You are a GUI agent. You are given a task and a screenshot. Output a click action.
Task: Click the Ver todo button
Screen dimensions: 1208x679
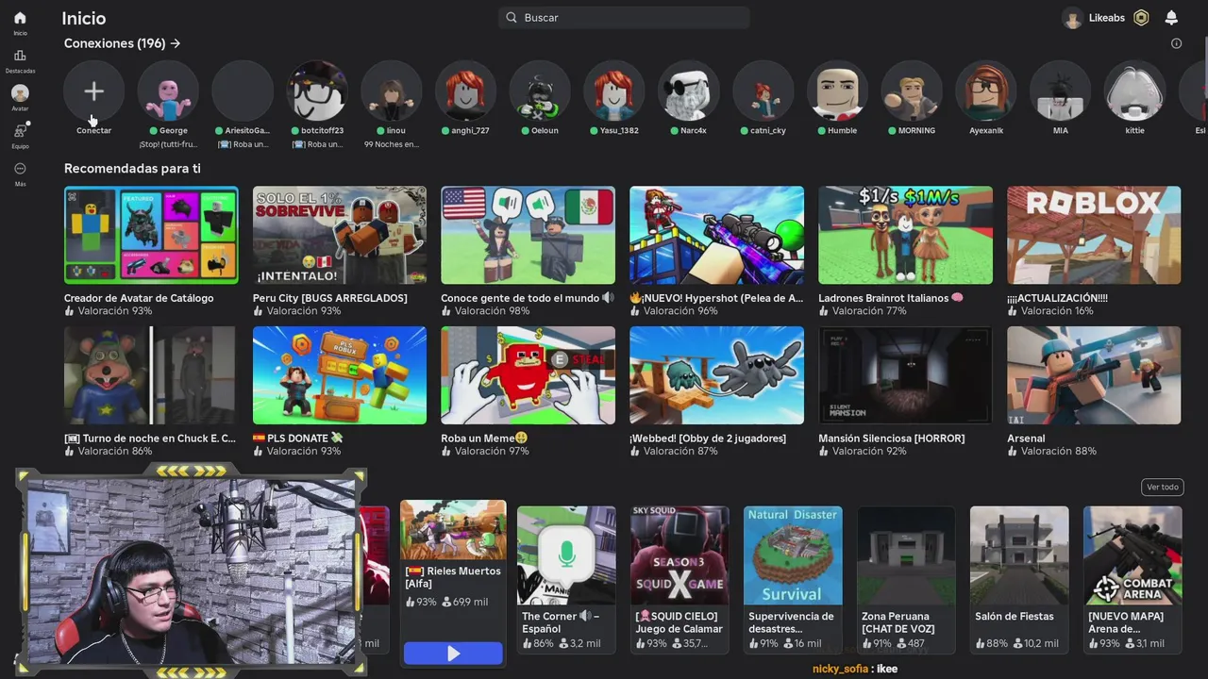tap(1162, 487)
